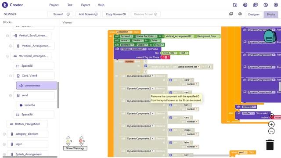The height and width of the screenshot is (158, 281).
Task: Collapse the send tree node
Action: point(11,95)
